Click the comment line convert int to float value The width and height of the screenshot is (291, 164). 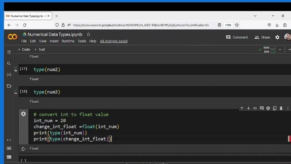pyautogui.click(x=71, y=114)
